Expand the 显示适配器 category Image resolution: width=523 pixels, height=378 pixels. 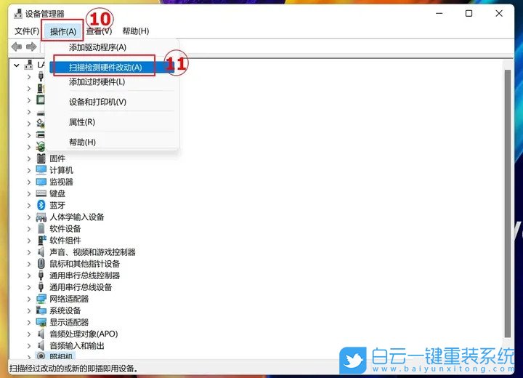coord(29,322)
